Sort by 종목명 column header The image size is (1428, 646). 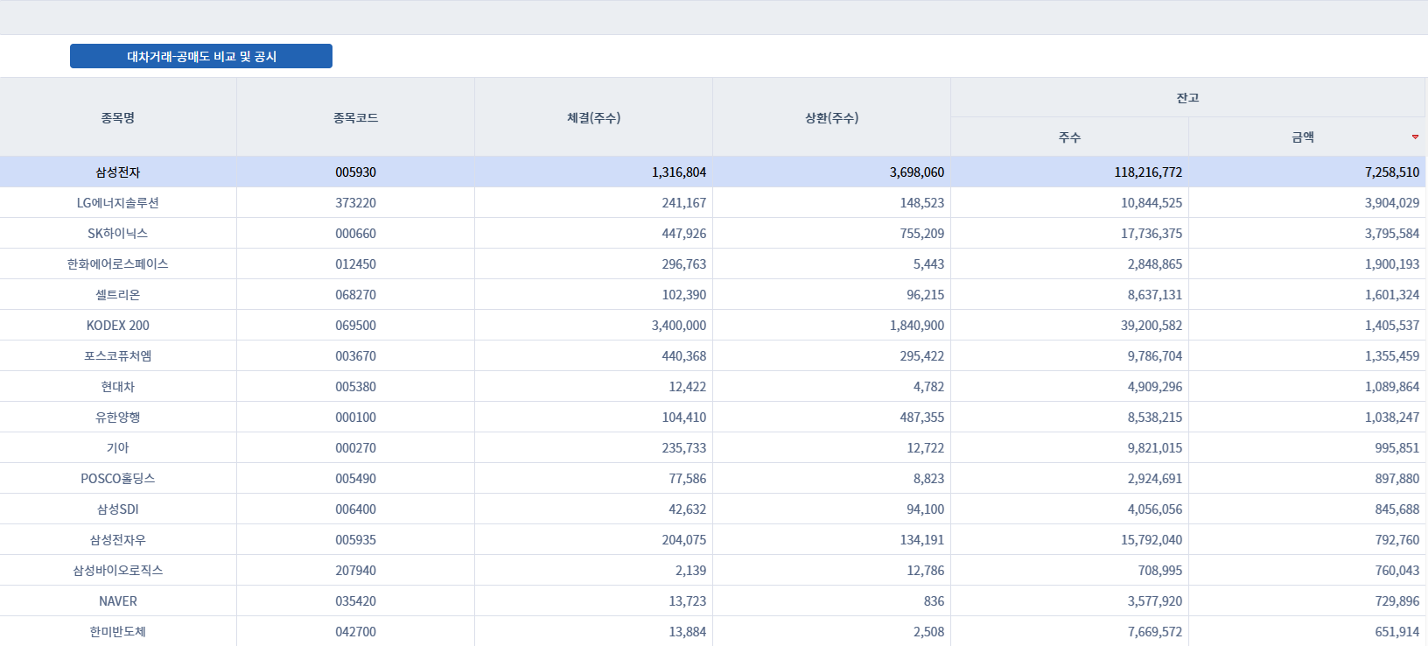point(118,117)
